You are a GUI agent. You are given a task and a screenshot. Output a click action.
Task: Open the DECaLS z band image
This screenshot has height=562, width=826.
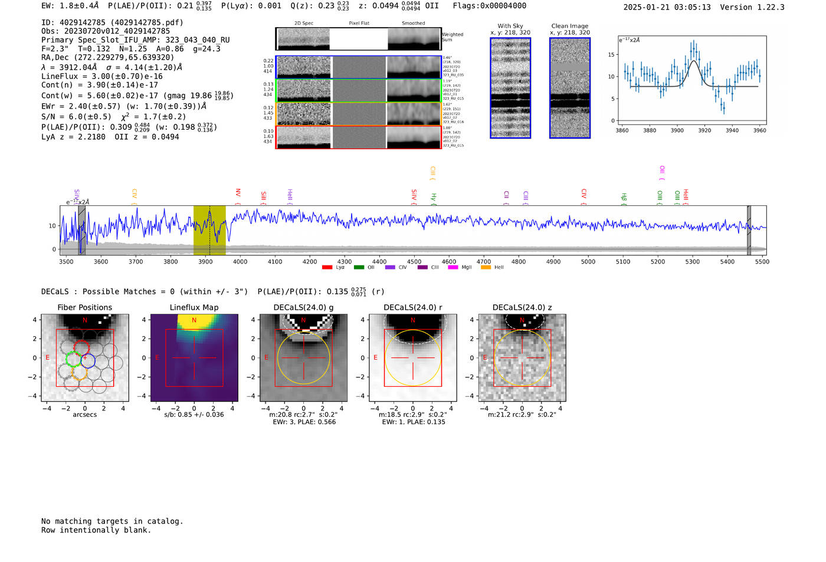(x=522, y=357)
